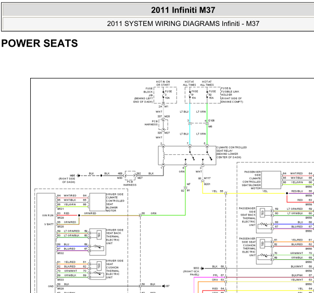
Task: Click TED symbol in driver seat cushion unit
Action: point(99,266)
